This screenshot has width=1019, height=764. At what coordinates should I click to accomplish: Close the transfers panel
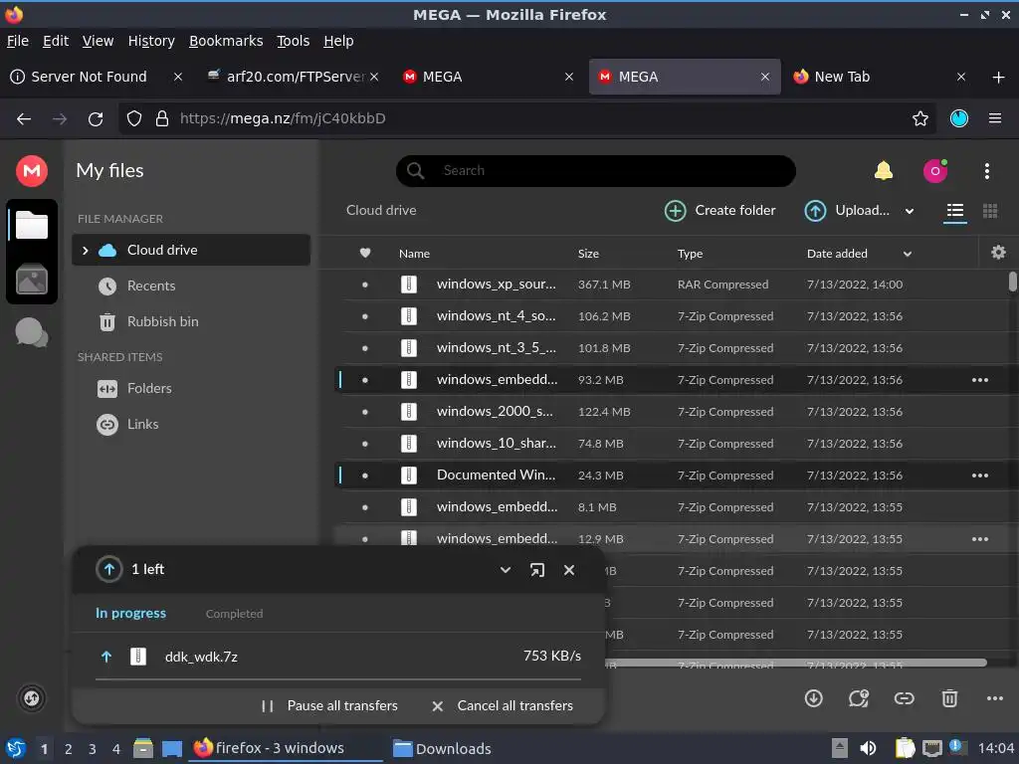(x=569, y=570)
